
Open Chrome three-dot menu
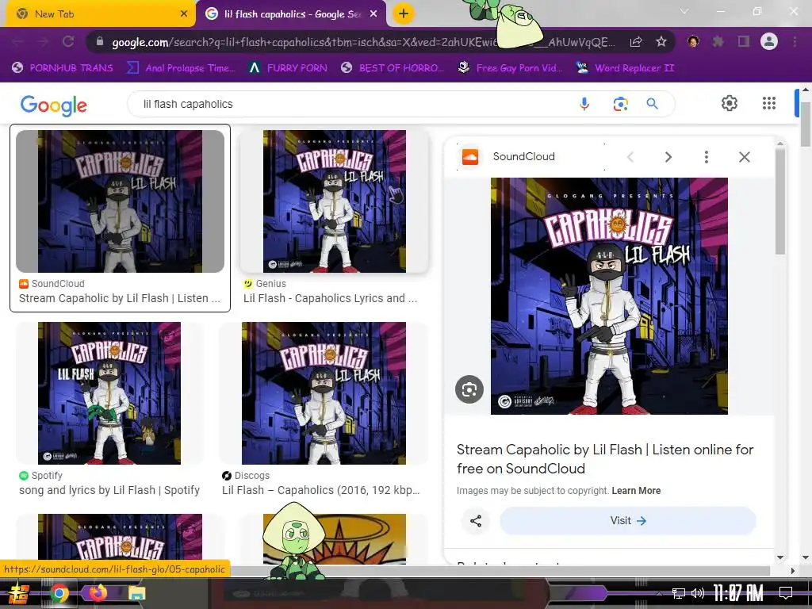coord(795,41)
